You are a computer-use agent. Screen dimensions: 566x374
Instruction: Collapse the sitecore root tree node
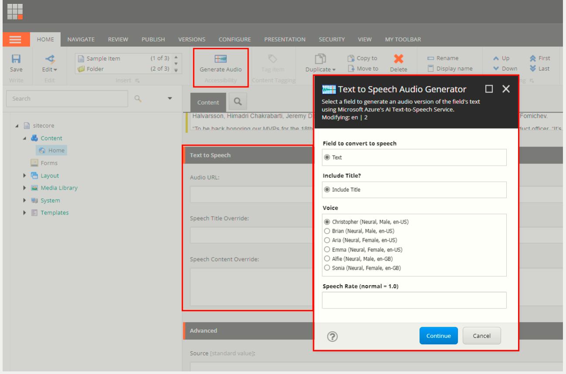[x=17, y=126]
